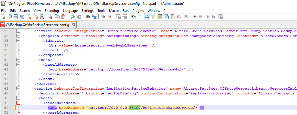
Task: Open the Plugins menu
Action: [138, 11]
